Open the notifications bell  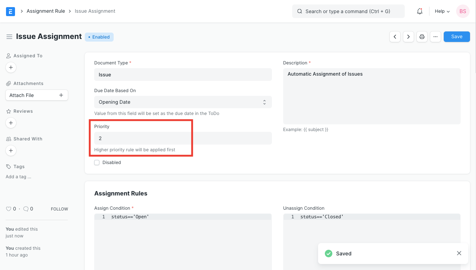coord(420,11)
